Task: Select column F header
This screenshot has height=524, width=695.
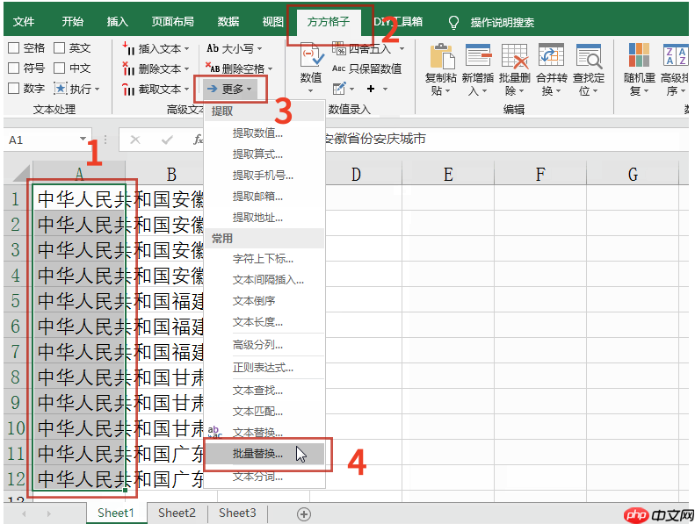Action: [539, 174]
